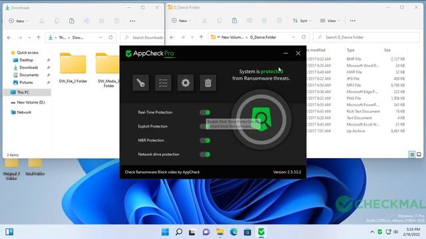This screenshot has width=426, height=239.
Task: Go up one level in Downloads window
Action: (x=39, y=38)
